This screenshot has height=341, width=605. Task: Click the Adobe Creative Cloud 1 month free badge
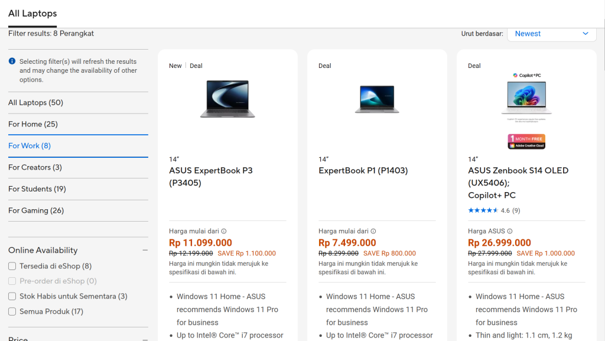click(526, 141)
